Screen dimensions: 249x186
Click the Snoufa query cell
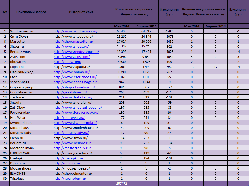31,102
